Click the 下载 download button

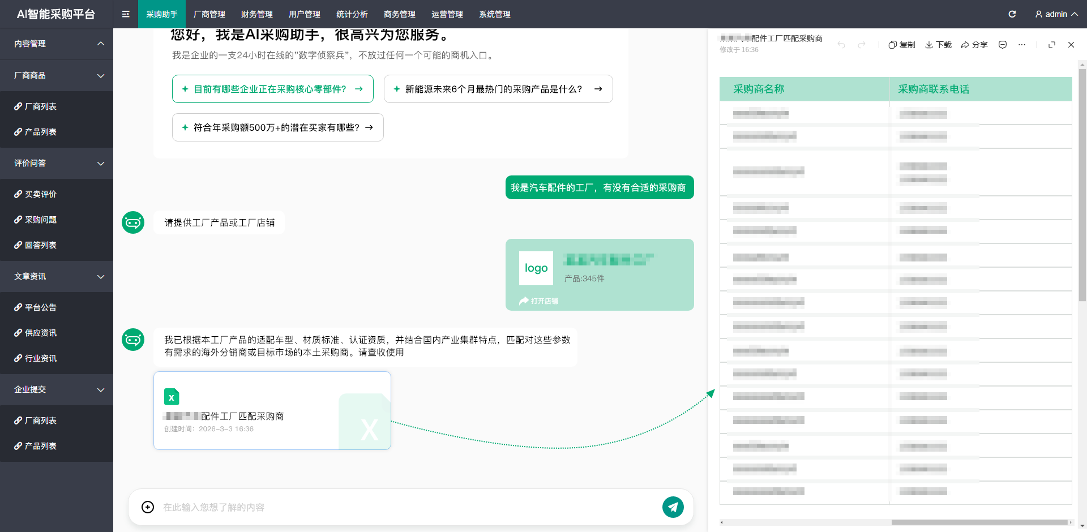click(x=938, y=45)
